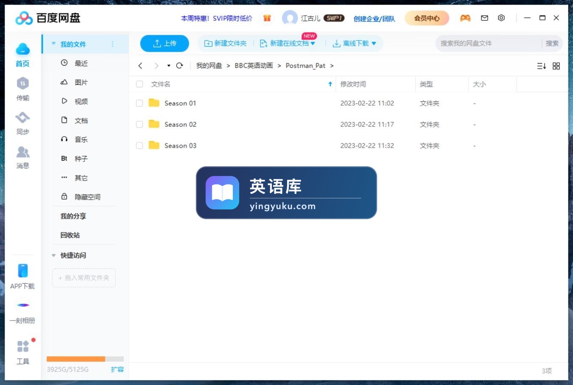Open the 工具 tools grid
Screen dimensions: 573x385
(23, 346)
